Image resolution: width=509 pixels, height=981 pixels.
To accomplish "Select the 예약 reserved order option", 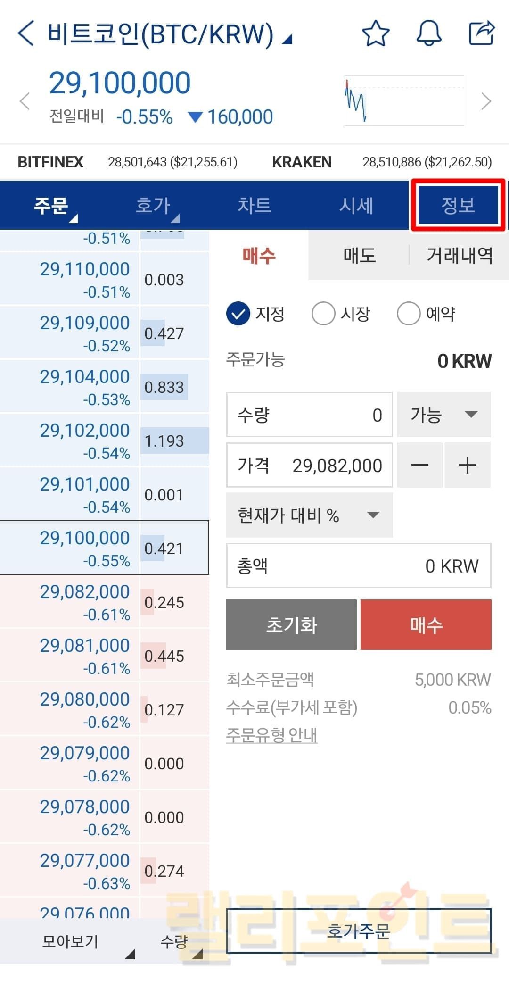I will tap(409, 314).
